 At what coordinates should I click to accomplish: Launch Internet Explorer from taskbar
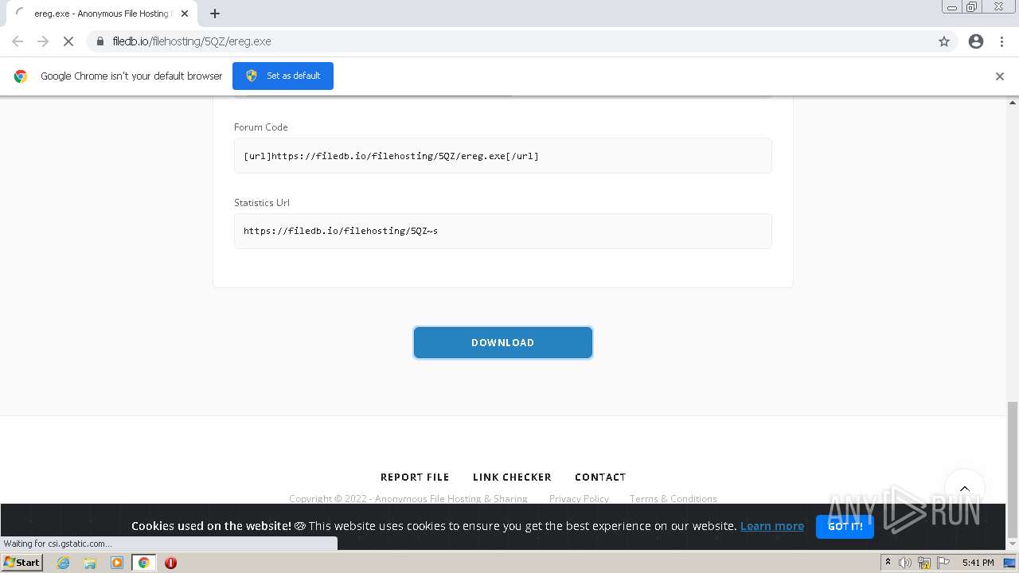(63, 563)
